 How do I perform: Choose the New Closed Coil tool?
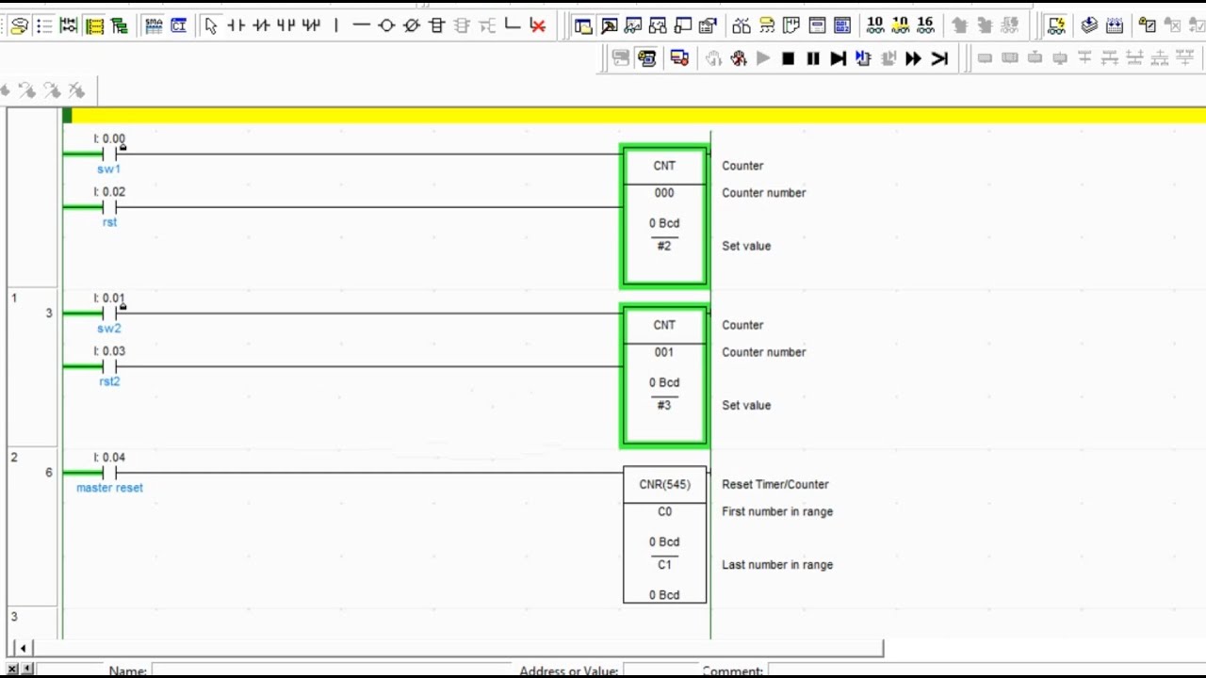coord(412,25)
